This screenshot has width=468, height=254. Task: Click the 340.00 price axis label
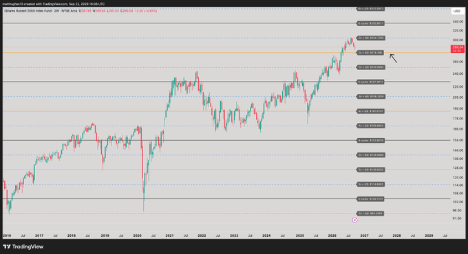tap(458, 22)
